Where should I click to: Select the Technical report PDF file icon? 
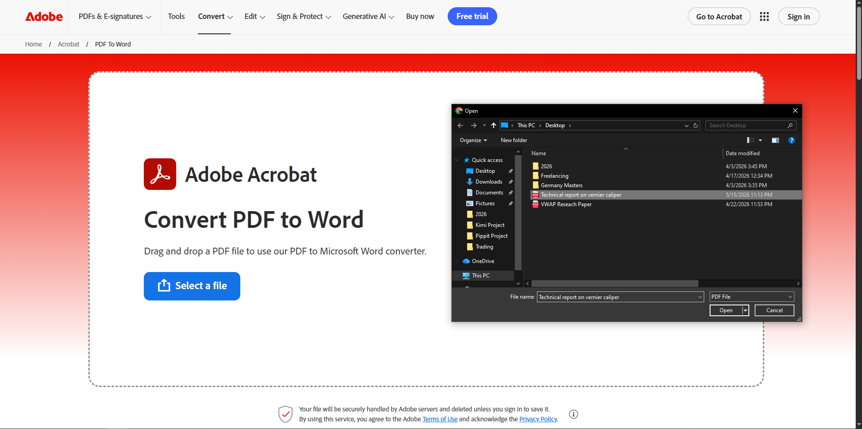click(x=536, y=195)
